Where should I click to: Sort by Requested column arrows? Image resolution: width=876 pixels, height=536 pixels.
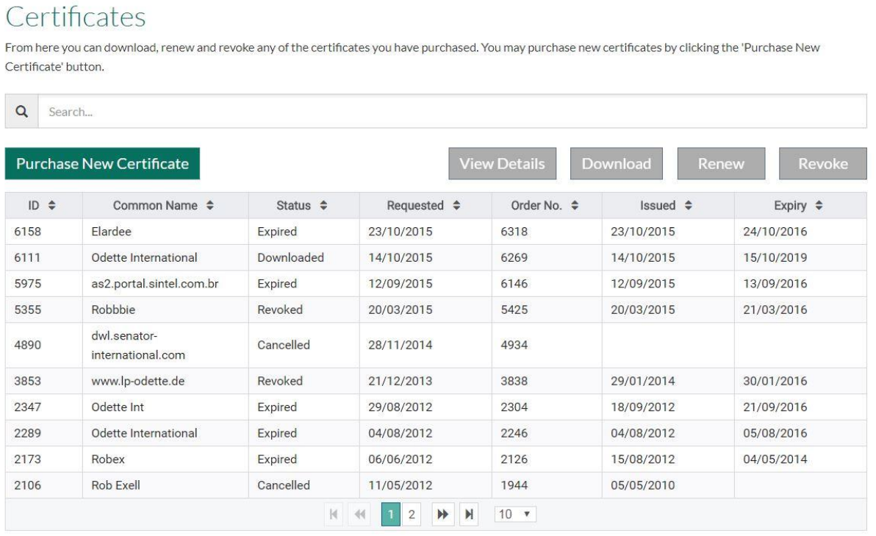(x=456, y=206)
